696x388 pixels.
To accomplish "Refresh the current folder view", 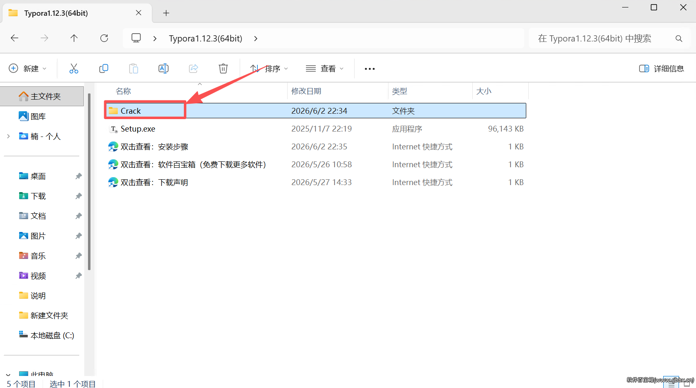I will [x=104, y=38].
